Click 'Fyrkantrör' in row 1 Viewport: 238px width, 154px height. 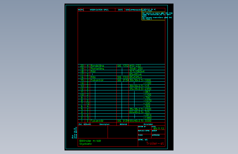click(x=97, y=121)
